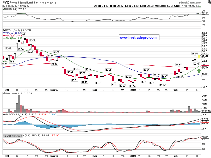Click the Nov 5 date axis label
The width and height of the screenshot is (211, 158).
pos(54,89)
